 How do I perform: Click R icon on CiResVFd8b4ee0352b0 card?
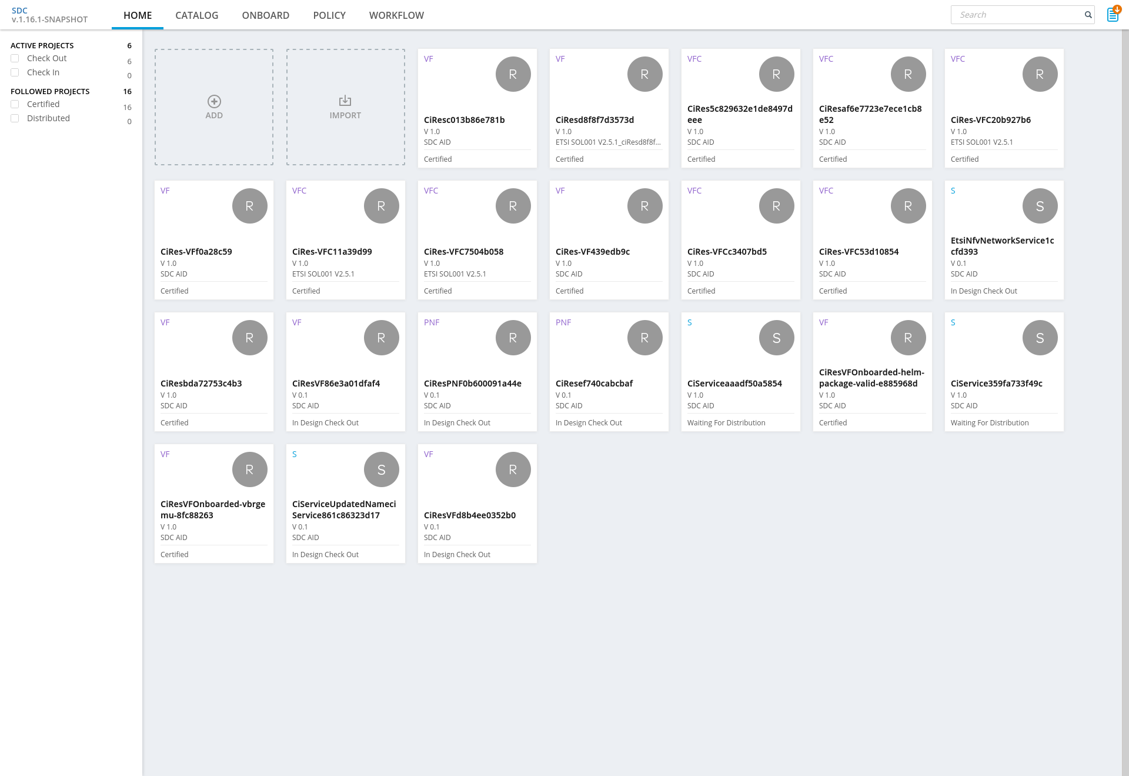513,469
